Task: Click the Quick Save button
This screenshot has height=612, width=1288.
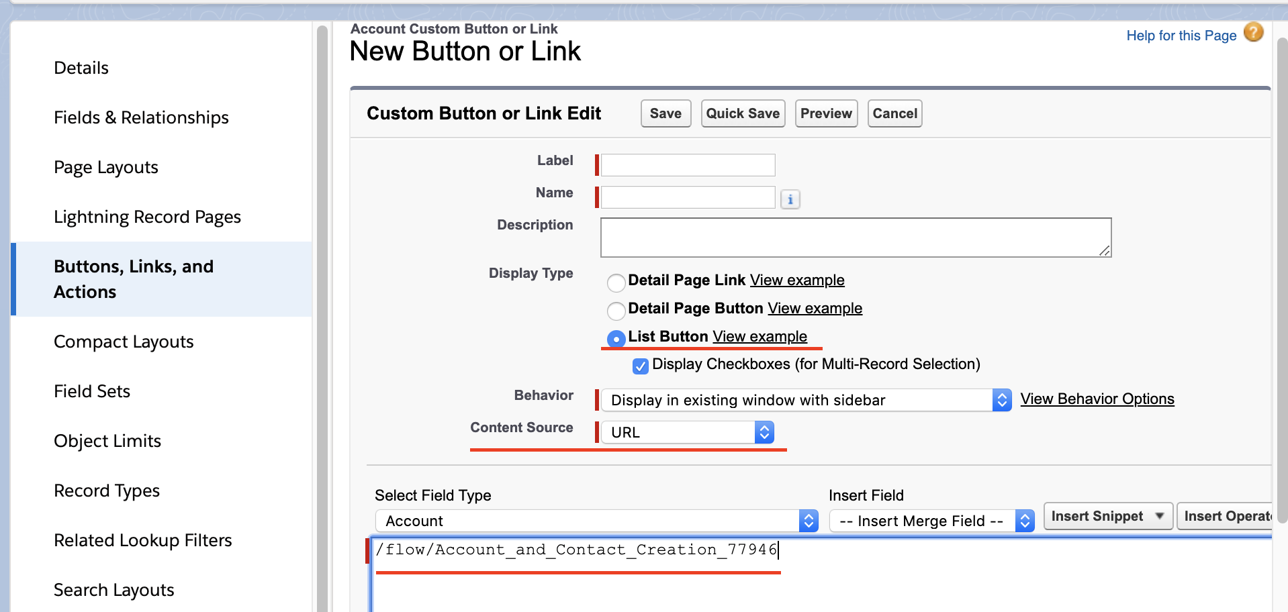Action: 743,113
